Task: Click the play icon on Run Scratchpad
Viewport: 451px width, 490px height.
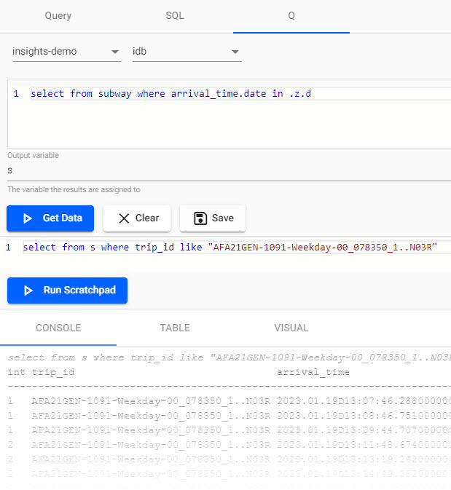Action: coord(28,291)
